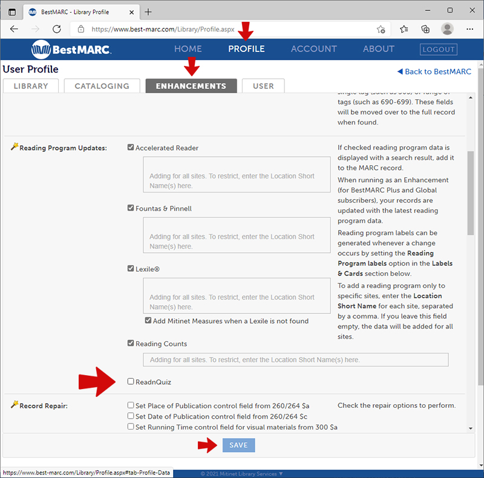This screenshot has height=478, width=484.
Task: Switch to the CATALOGING tab
Action: (x=102, y=86)
